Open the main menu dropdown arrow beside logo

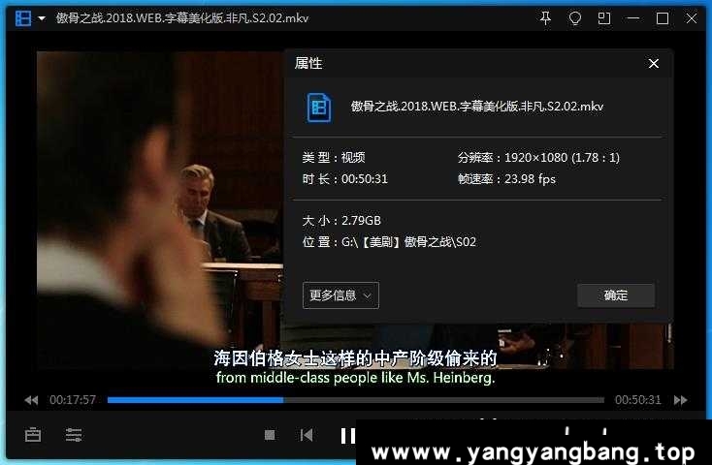pos(42,18)
